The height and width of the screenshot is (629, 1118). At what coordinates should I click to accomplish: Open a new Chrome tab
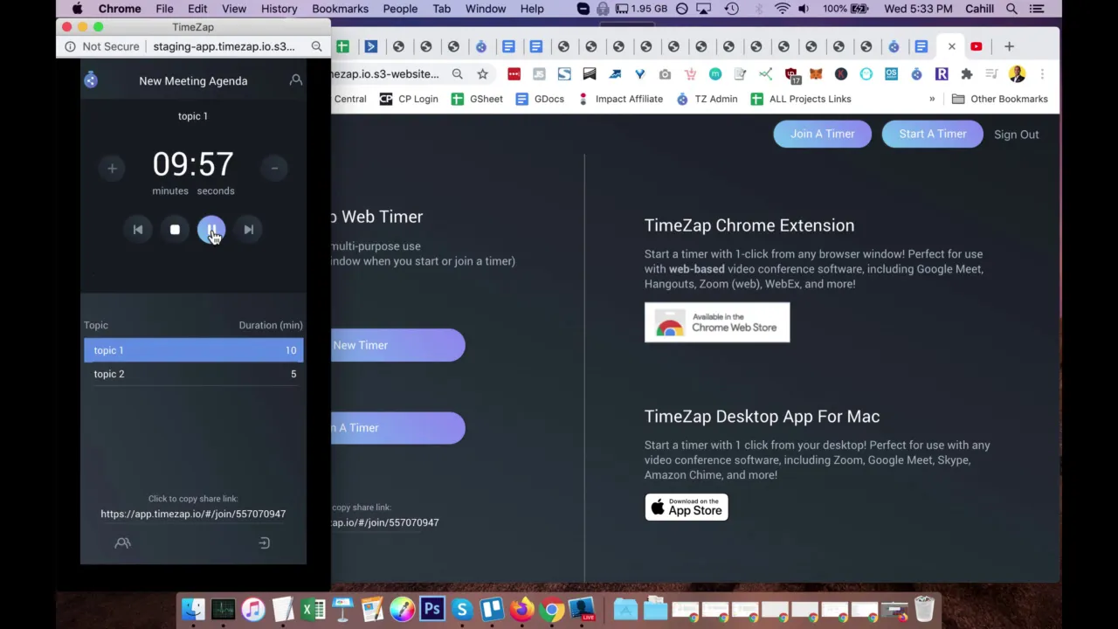(x=1009, y=46)
